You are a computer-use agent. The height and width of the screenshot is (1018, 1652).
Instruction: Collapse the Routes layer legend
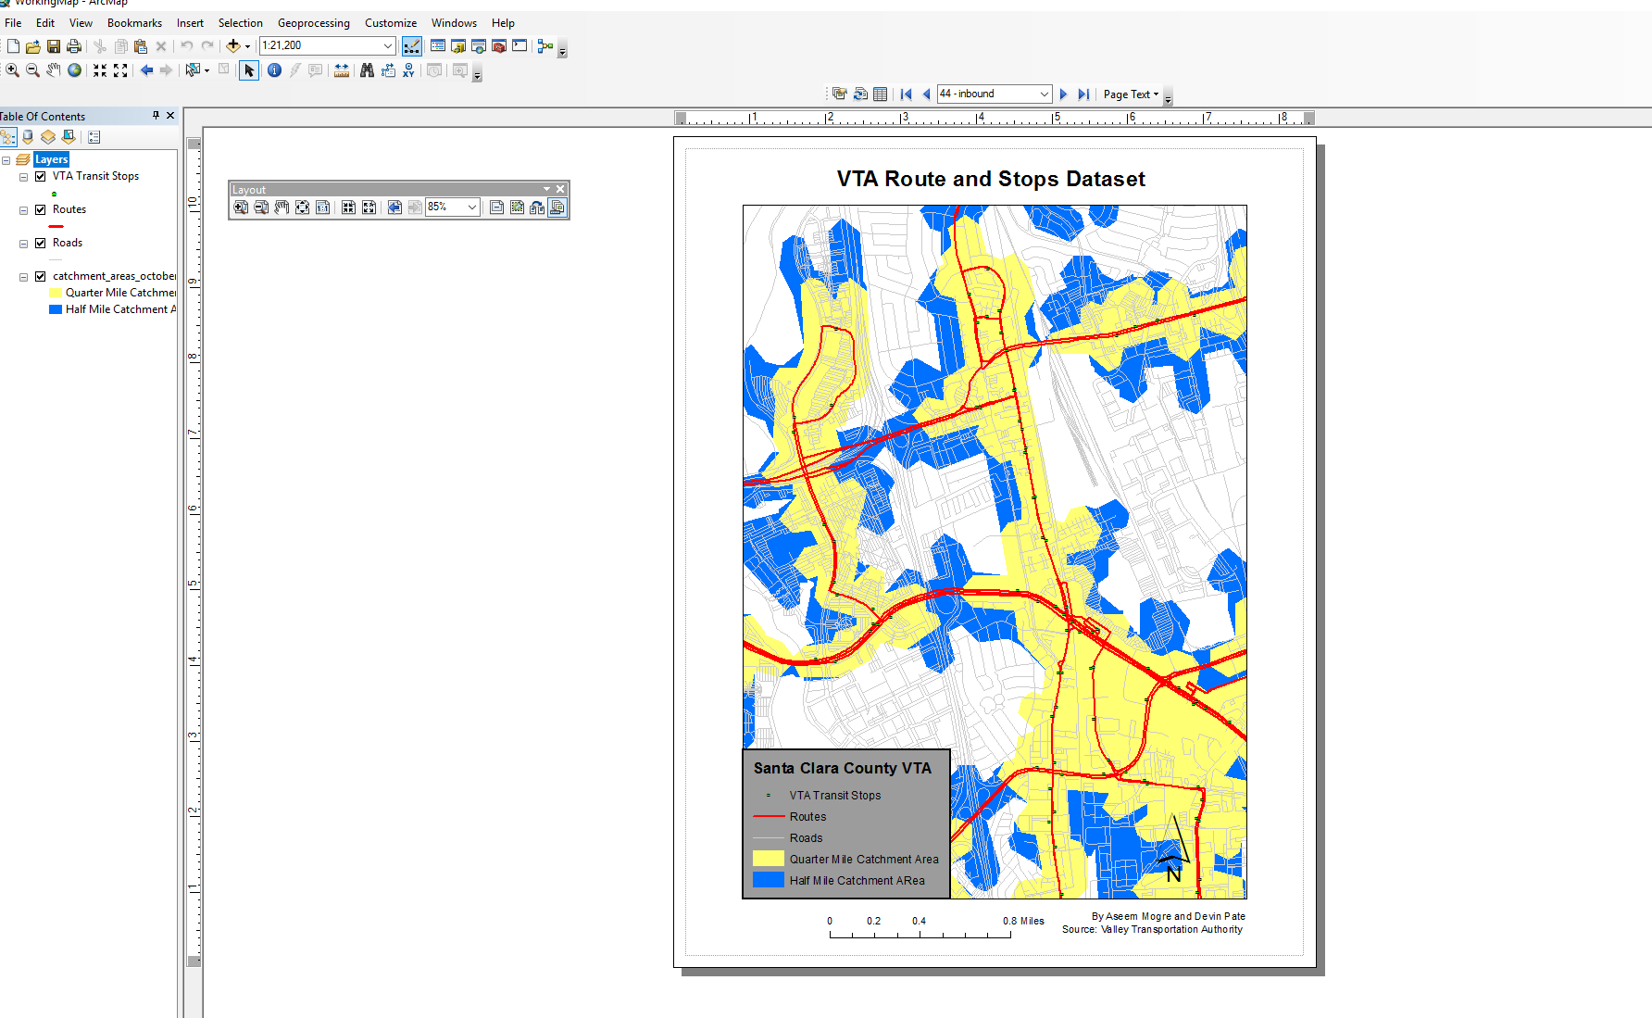(24, 210)
